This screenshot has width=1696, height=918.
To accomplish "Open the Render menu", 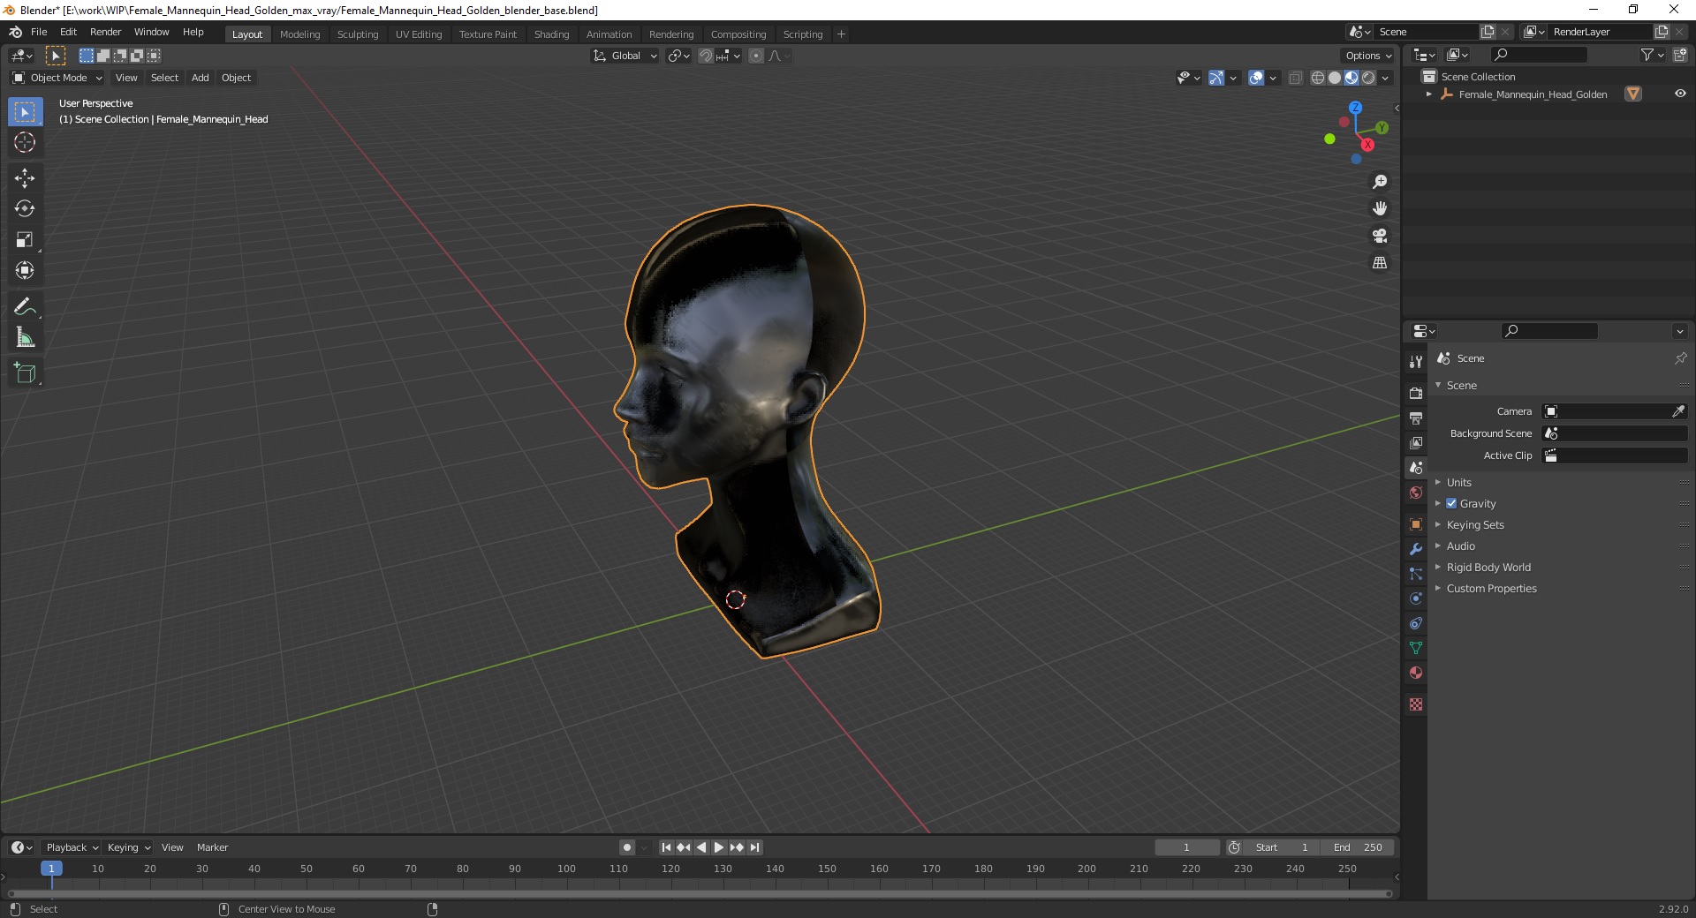I will pyautogui.click(x=105, y=32).
